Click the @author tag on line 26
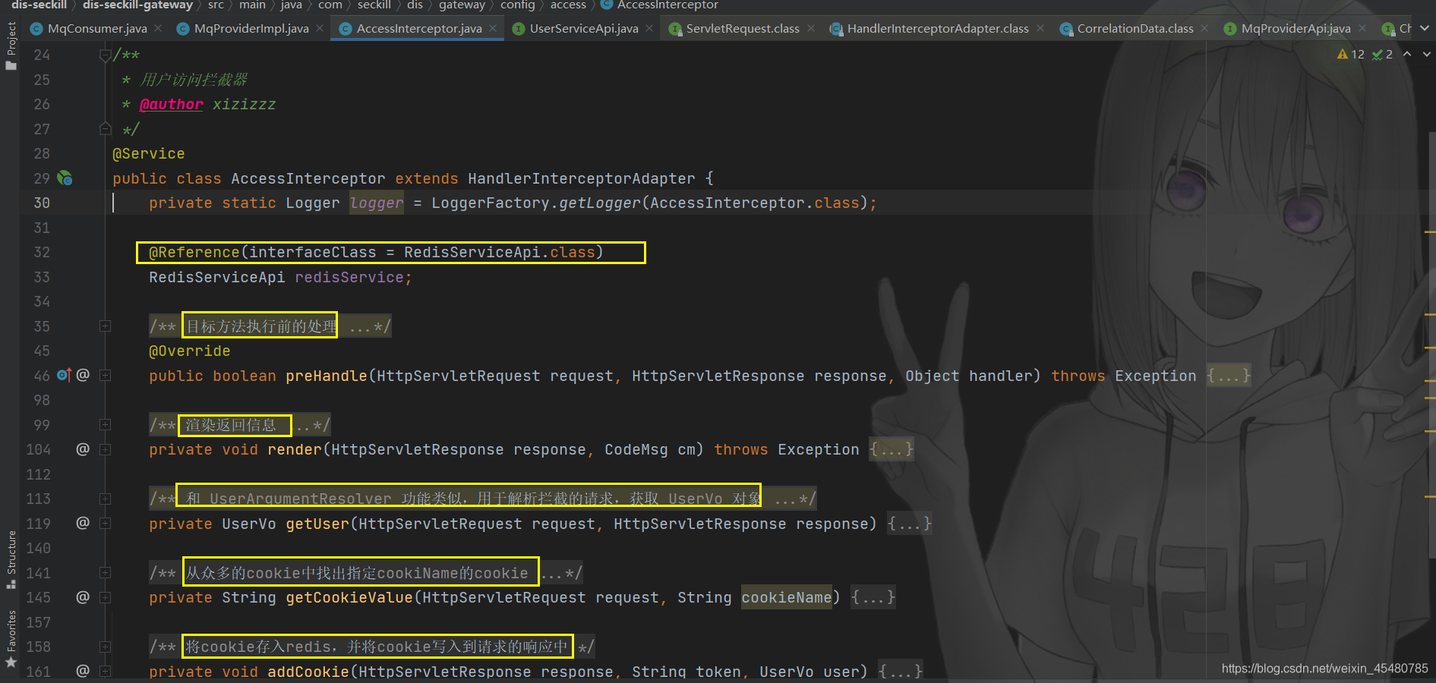Image resolution: width=1436 pixels, height=683 pixels. 172,104
